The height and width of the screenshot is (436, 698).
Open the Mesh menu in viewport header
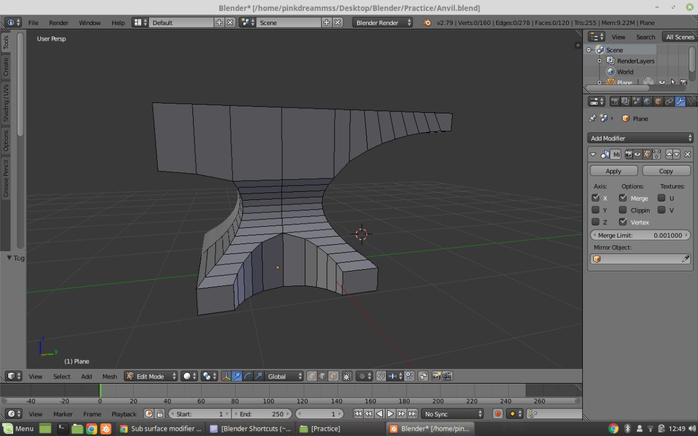coord(109,376)
